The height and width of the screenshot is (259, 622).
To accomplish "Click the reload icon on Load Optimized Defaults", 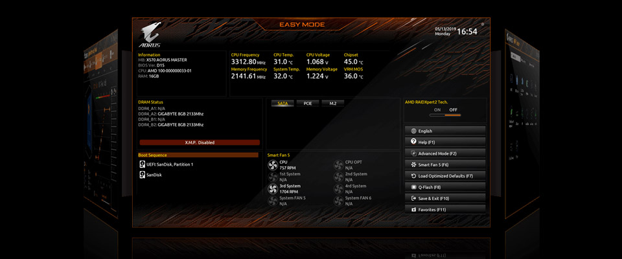I will click(x=414, y=175).
